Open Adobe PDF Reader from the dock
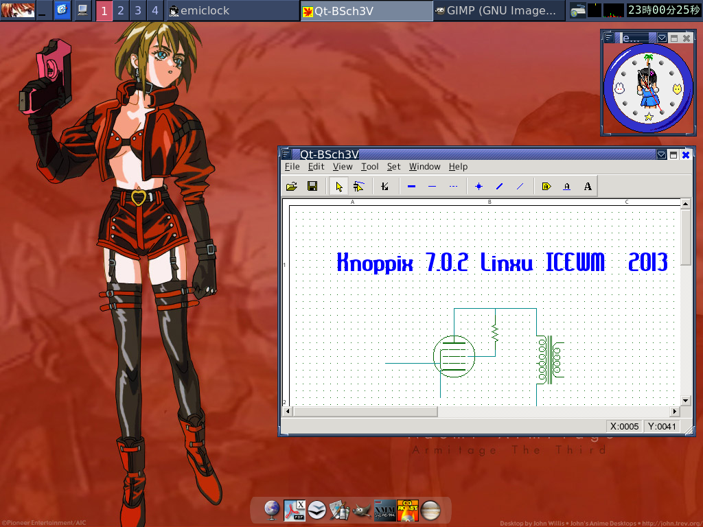 coord(295,511)
